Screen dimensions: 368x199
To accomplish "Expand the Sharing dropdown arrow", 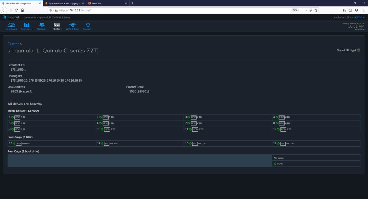I will (x=46, y=29).
